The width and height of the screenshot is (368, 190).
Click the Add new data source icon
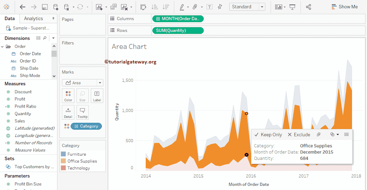pyautogui.click(x=55, y=7)
